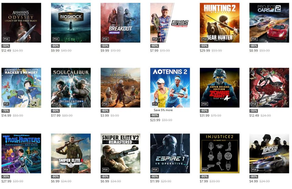Open Hunting Simulator 2 Bear Hunter Edition

[220, 23]
